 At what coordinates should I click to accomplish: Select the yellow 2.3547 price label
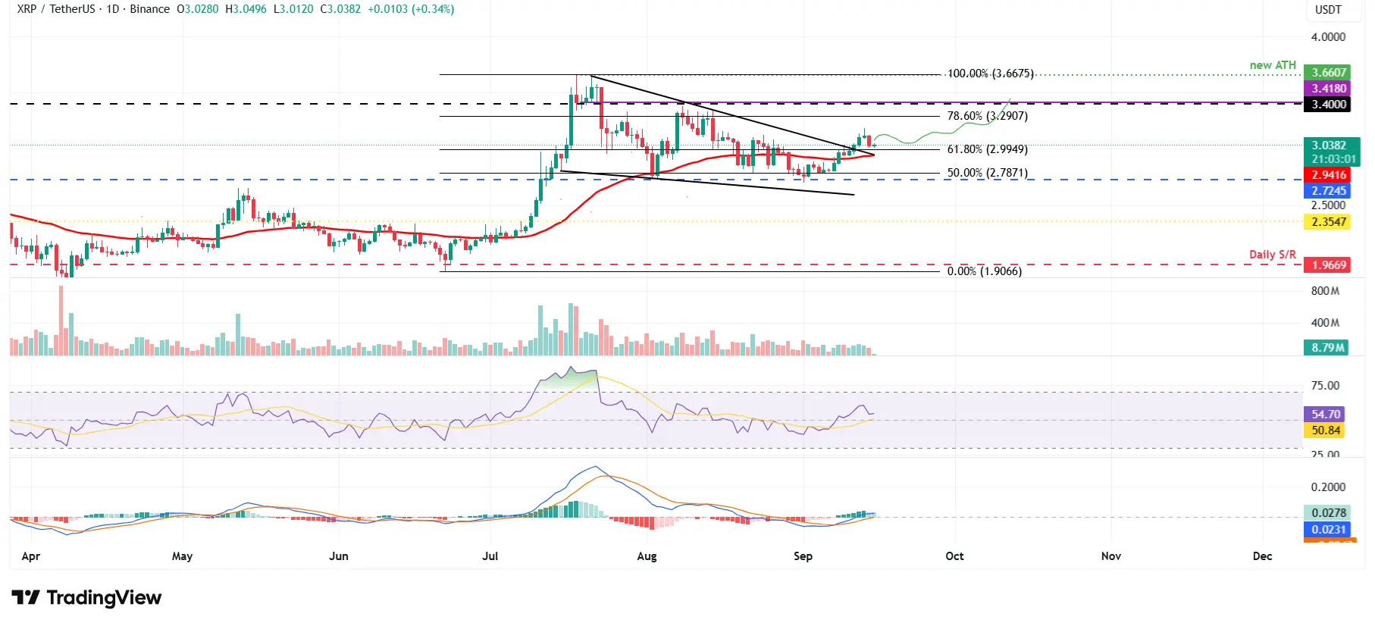click(x=1328, y=222)
